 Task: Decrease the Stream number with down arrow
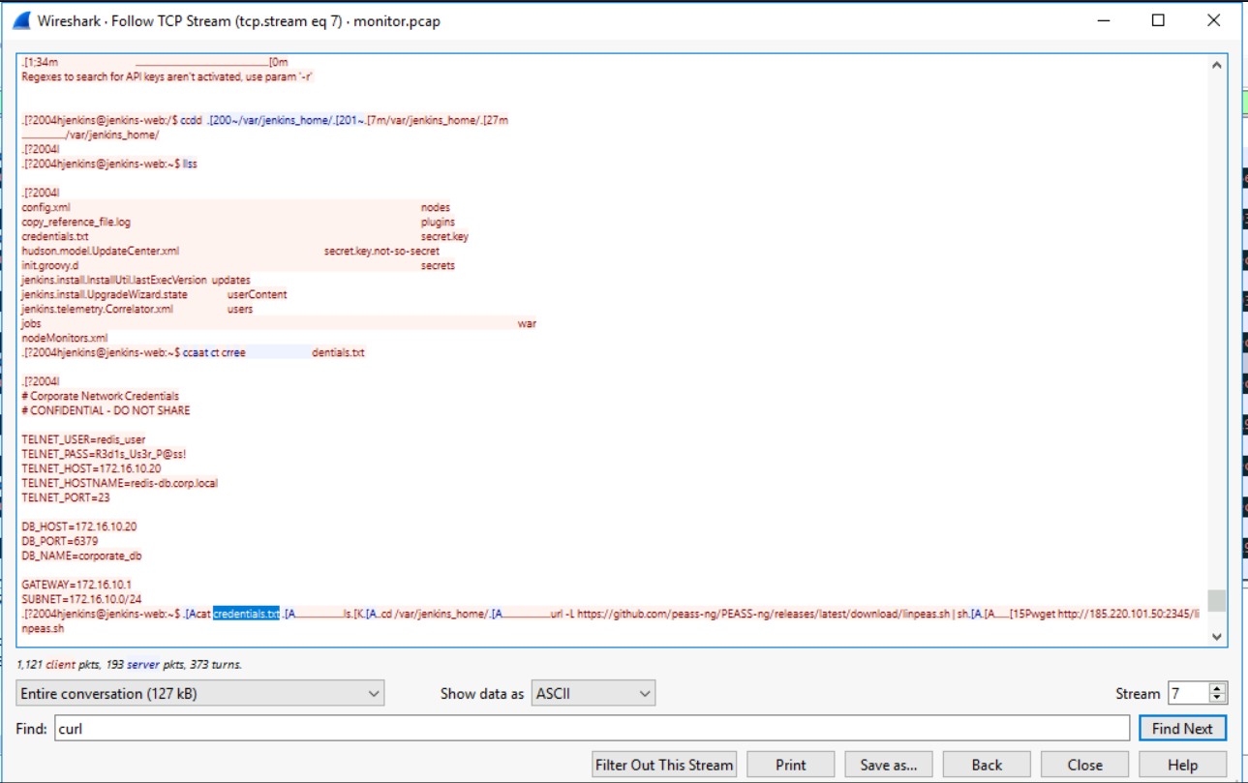pyautogui.click(x=1218, y=699)
